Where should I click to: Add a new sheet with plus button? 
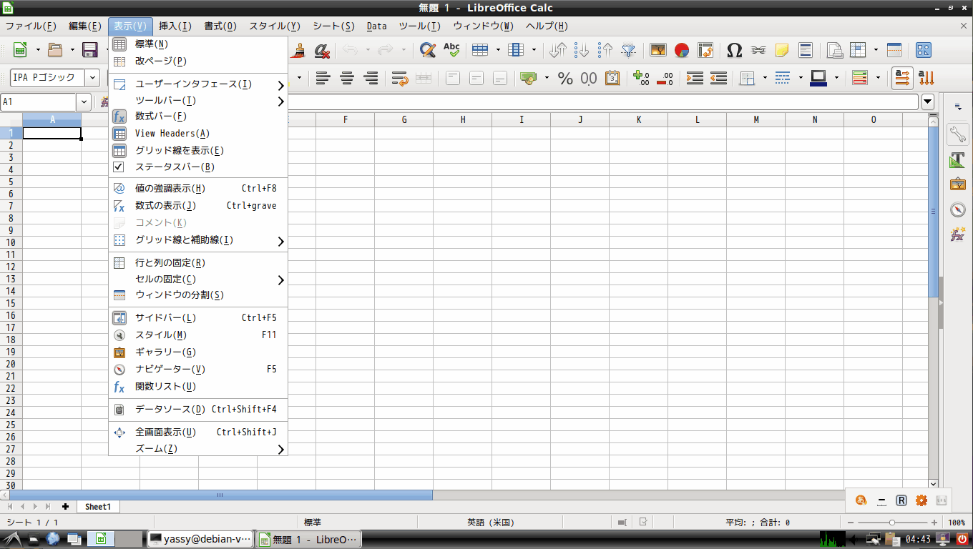65,506
